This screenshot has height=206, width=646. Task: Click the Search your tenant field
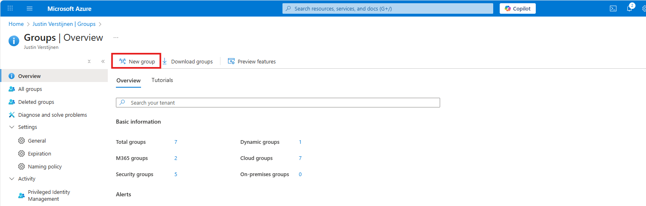pyautogui.click(x=278, y=103)
